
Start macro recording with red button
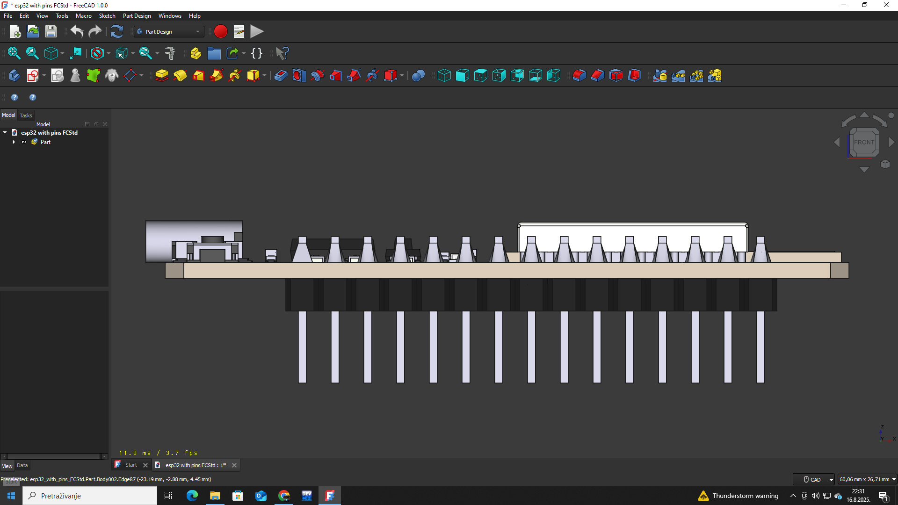click(x=220, y=32)
